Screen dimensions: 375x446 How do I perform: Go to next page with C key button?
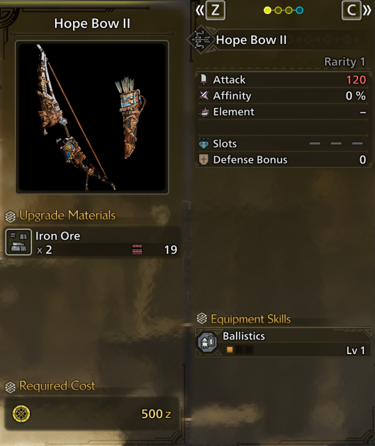coord(351,10)
